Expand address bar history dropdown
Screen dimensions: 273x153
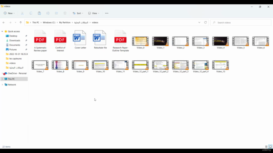pyautogui.click(x=199, y=23)
